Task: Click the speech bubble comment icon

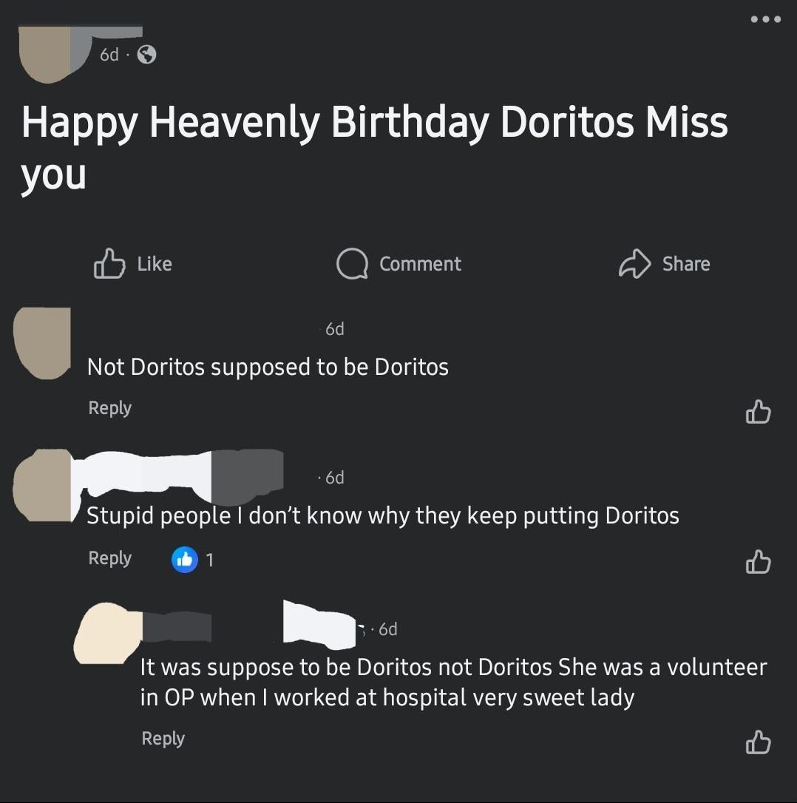Action: [352, 264]
